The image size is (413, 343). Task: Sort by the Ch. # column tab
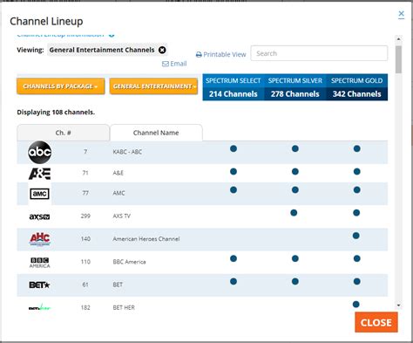point(64,133)
